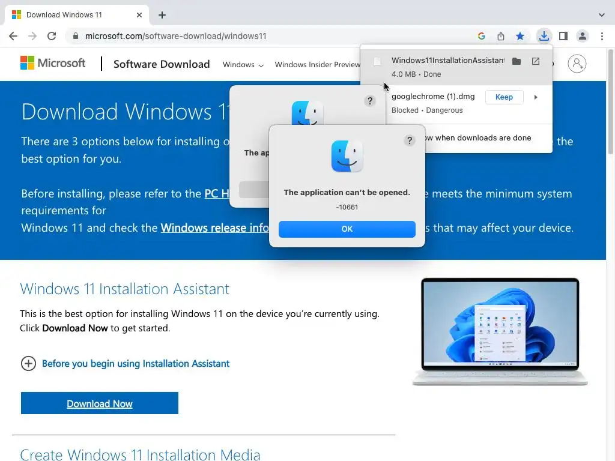The height and width of the screenshot is (461, 615).
Task: Click the Download Now button
Action: tap(100, 403)
